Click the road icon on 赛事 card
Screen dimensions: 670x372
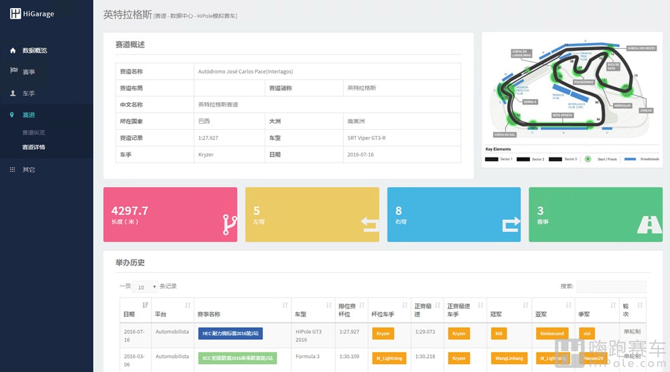click(649, 224)
